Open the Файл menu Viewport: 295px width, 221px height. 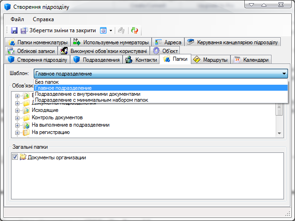[18, 19]
